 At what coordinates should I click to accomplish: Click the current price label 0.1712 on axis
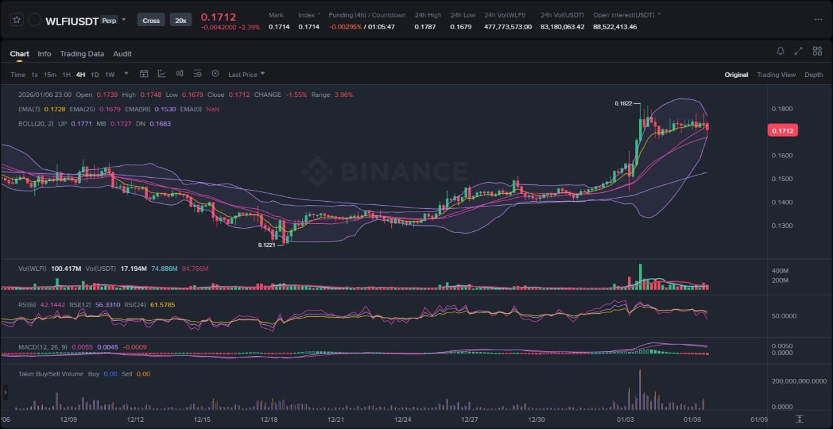pos(784,131)
